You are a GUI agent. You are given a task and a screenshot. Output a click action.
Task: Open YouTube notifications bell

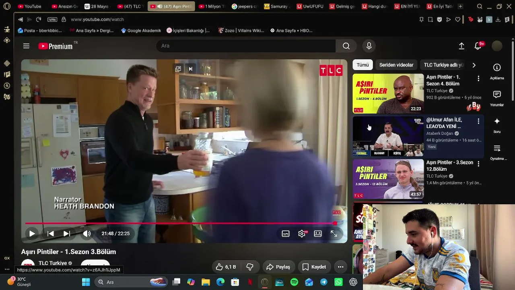point(478,46)
